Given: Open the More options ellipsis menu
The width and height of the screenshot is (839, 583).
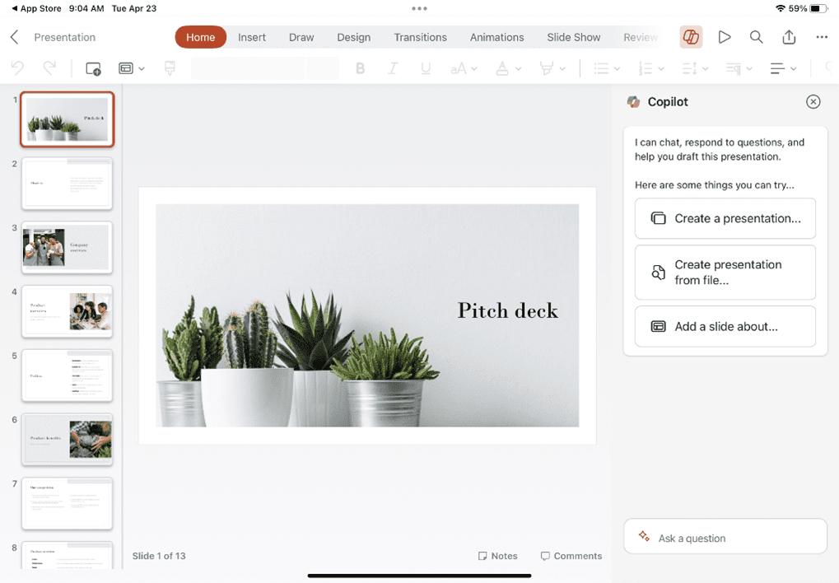Looking at the screenshot, I should click(x=820, y=37).
